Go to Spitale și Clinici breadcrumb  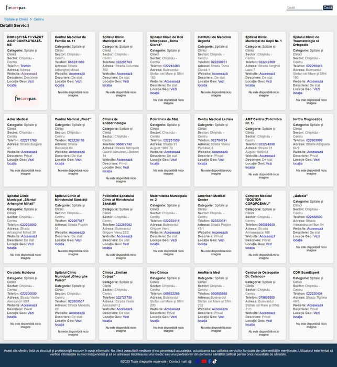16,19
